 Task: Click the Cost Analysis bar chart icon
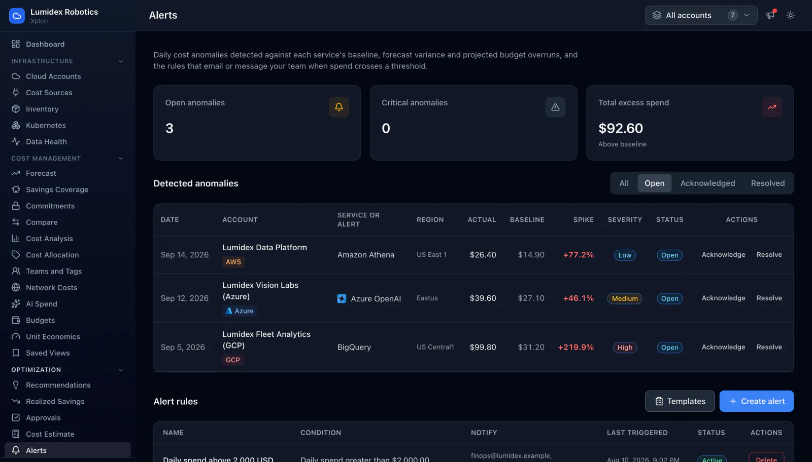click(16, 239)
